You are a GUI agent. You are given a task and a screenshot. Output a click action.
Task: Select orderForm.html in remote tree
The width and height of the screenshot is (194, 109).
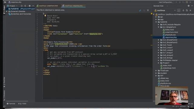(x=170, y=32)
